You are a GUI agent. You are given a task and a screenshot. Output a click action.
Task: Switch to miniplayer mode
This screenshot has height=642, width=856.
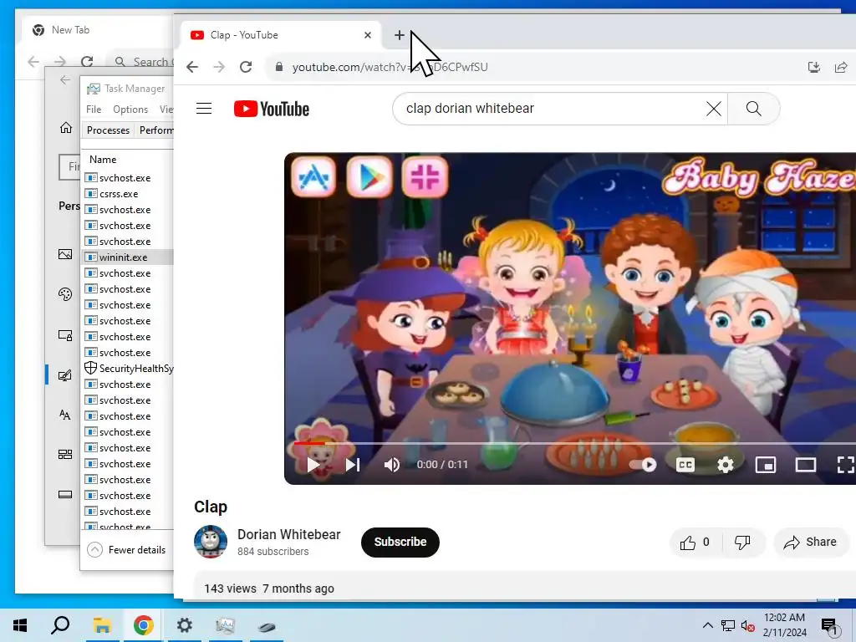click(x=766, y=465)
